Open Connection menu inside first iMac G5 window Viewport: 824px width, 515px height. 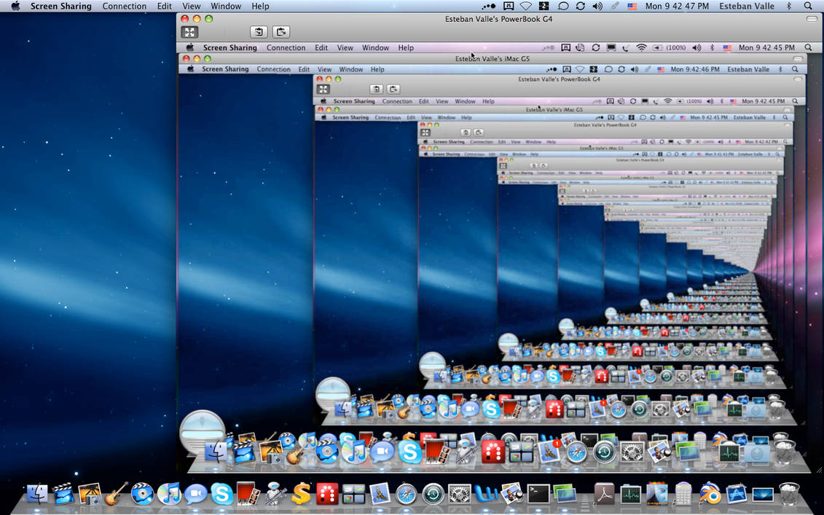pos(273,69)
